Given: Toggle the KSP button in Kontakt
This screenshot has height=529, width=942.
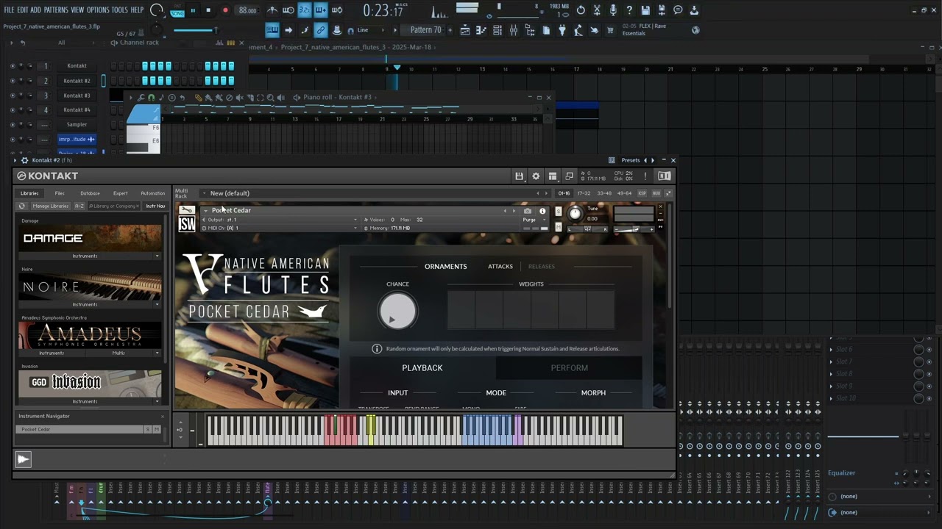Looking at the screenshot, I should click(x=642, y=193).
